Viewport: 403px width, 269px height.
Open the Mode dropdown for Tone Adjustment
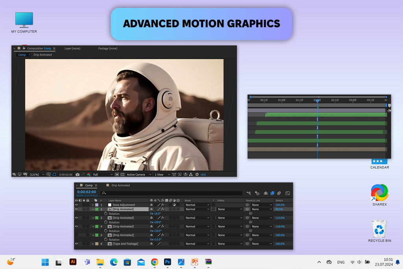pos(198,205)
